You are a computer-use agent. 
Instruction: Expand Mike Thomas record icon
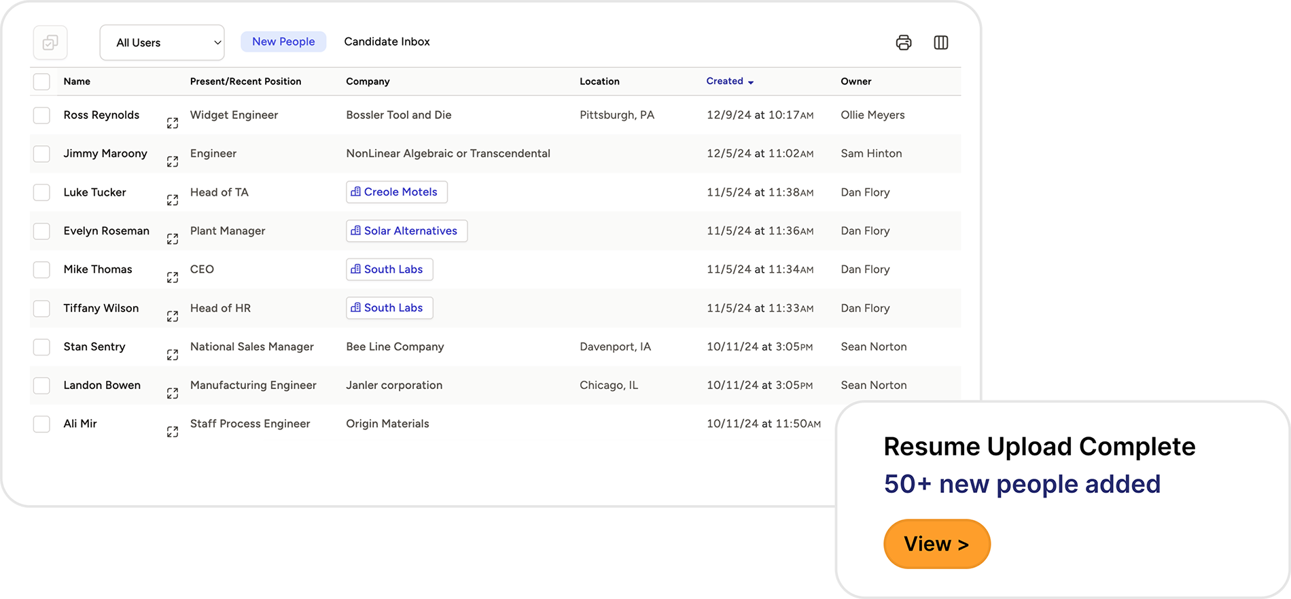pyautogui.click(x=173, y=277)
